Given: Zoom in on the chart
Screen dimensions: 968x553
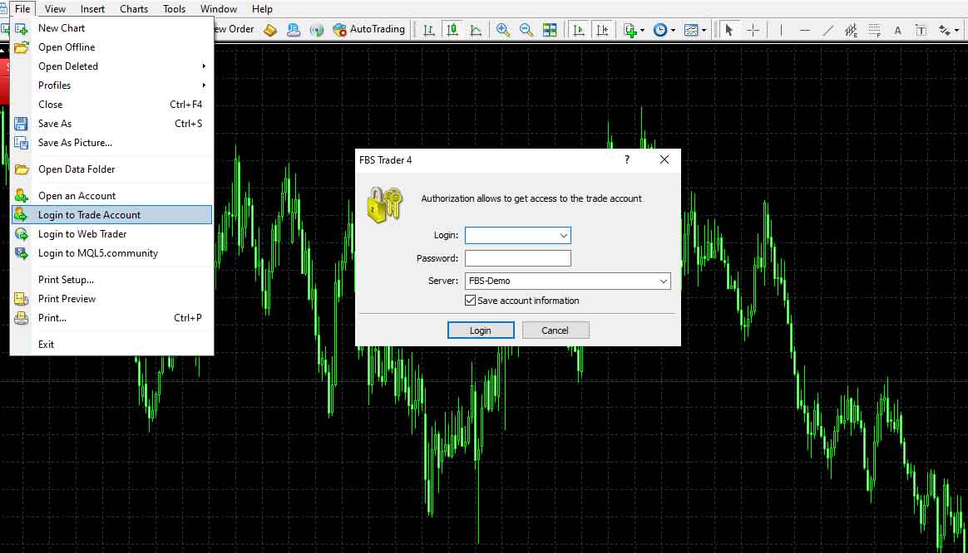Looking at the screenshot, I should (503, 30).
